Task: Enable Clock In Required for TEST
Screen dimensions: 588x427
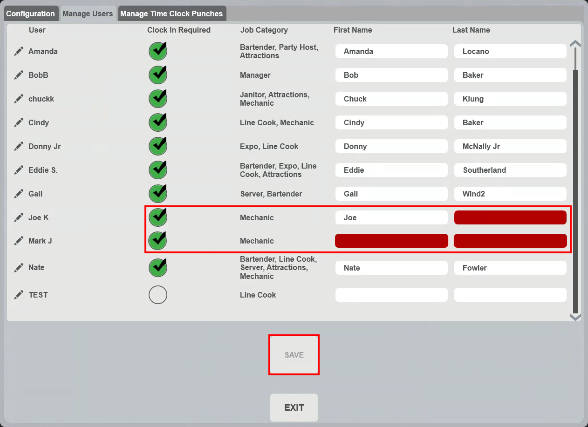Action: click(158, 295)
